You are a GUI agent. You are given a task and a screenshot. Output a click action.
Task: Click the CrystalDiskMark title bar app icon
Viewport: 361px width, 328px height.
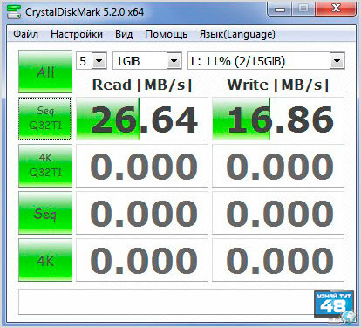coord(14,12)
